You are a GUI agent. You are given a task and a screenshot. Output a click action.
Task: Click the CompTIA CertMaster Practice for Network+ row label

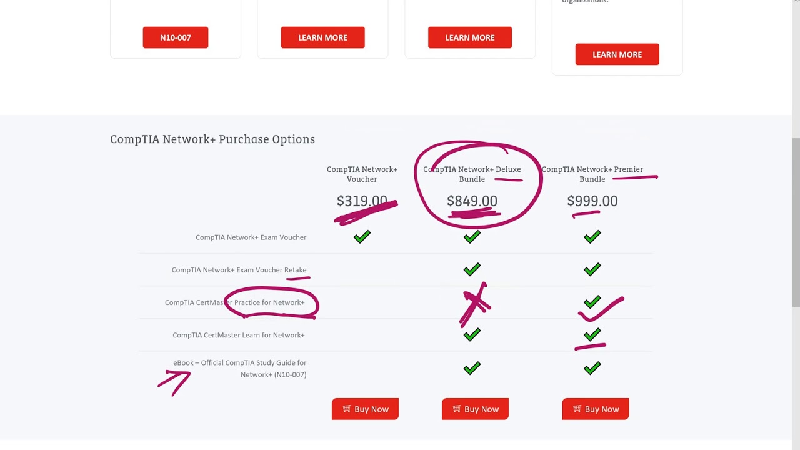pyautogui.click(x=235, y=302)
